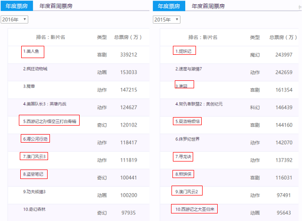This screenshot has height=221, width=302.
Task: Click 9.功夫熊猫3 in the list
Action: pos(34,192)
